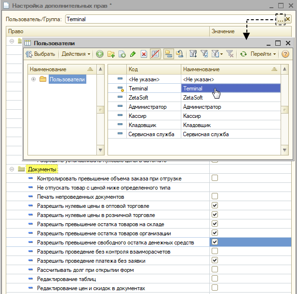Click the row icon of the ZetaSoft entry

point(120,97)
